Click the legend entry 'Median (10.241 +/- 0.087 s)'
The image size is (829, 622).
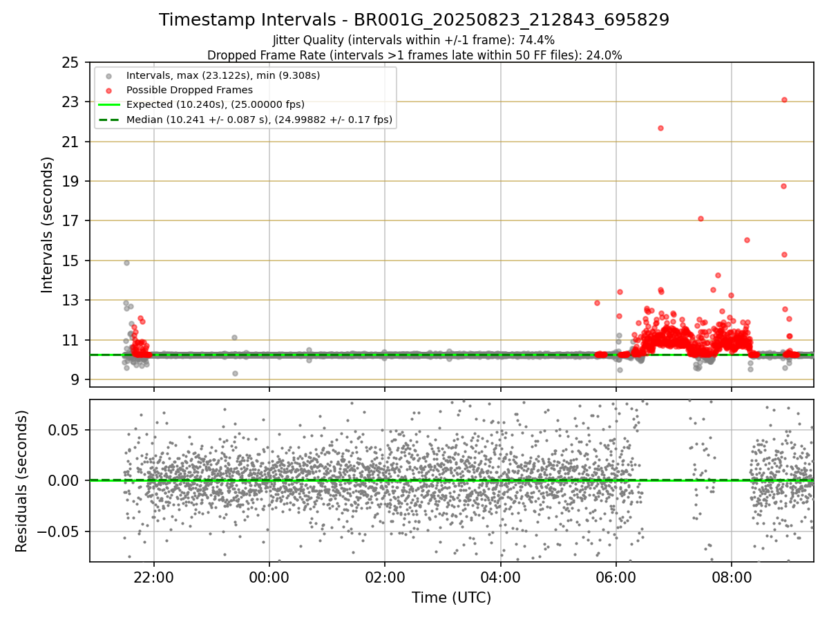pos(260,120)
